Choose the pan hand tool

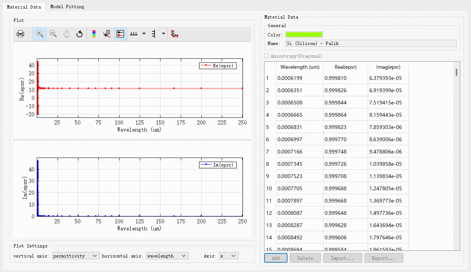pos(66,34)
